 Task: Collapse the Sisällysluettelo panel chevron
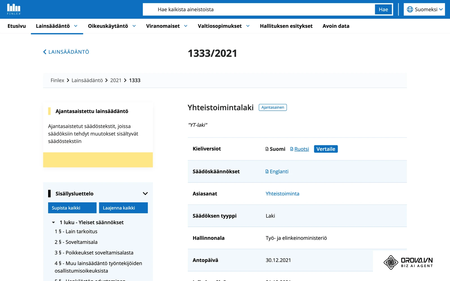[145, 194]
